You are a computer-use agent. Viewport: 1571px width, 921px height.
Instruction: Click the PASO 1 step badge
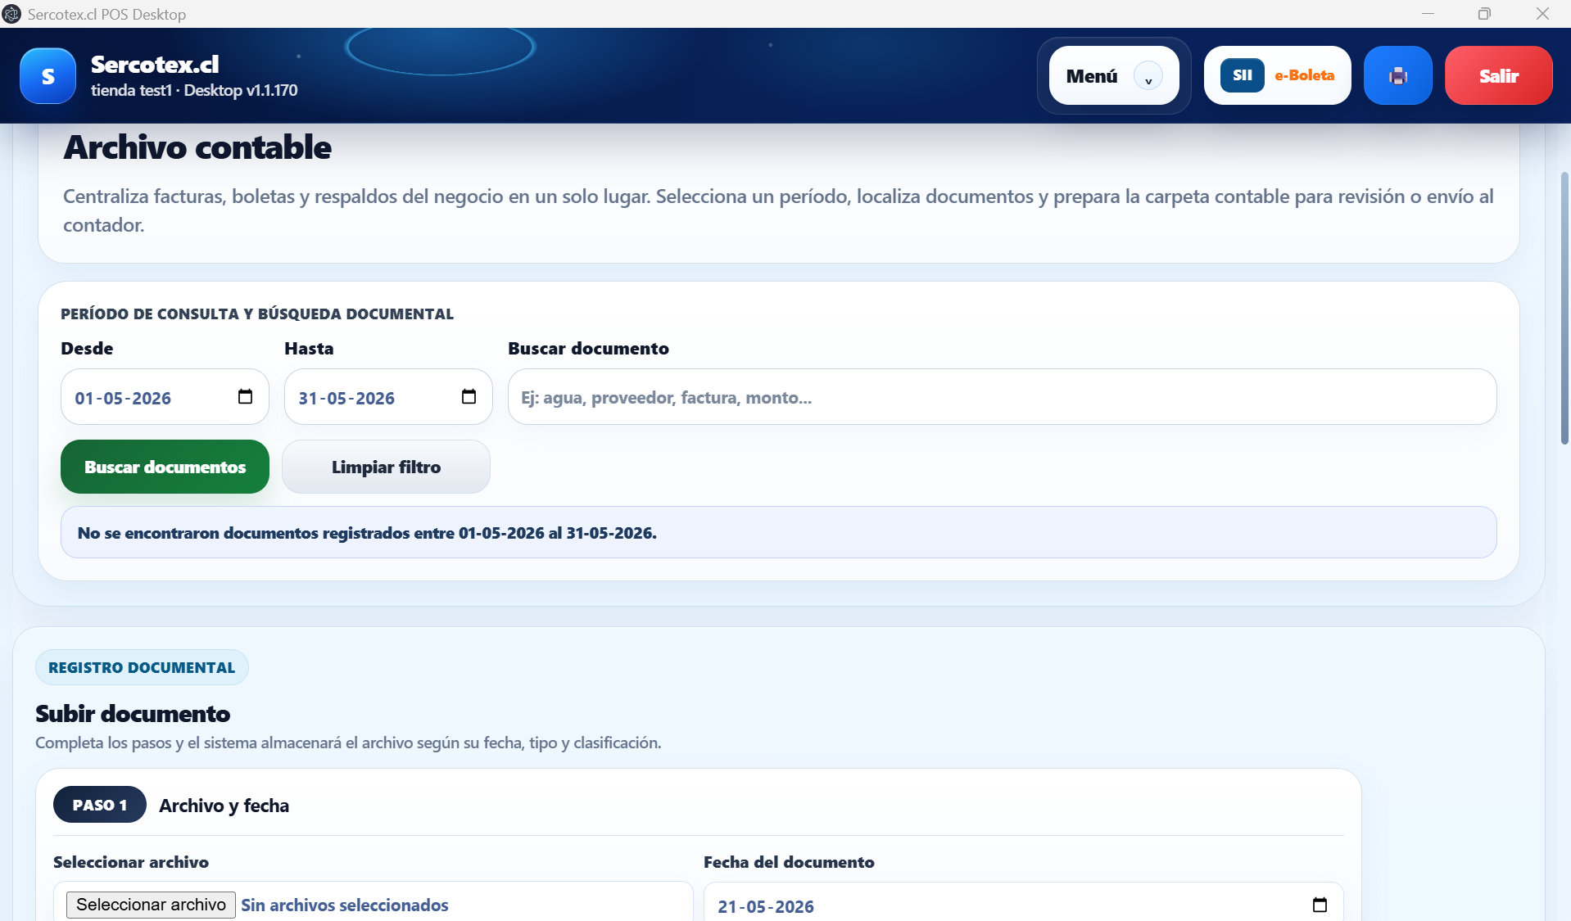pyautogui.click(x=100, y=805)
